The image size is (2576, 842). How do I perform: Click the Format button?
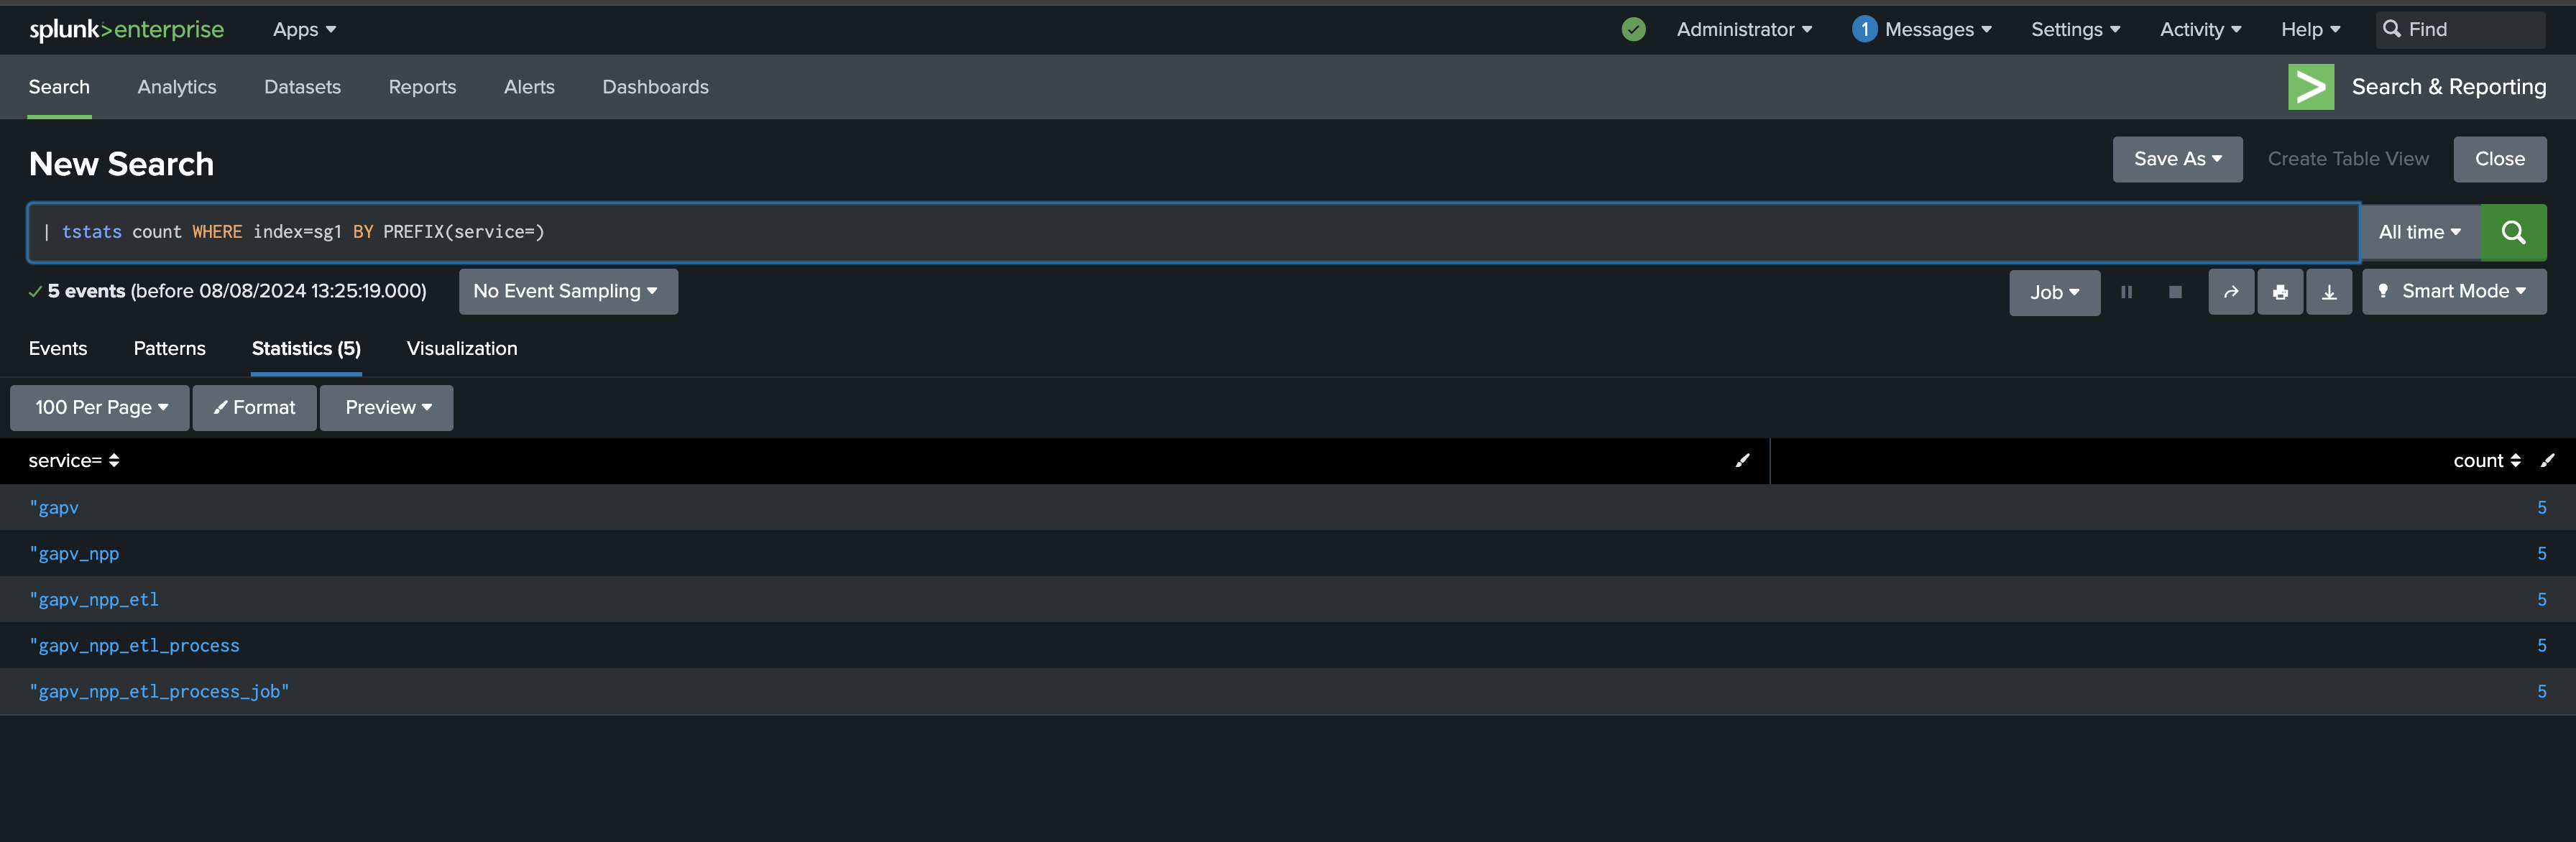click(254, 408)
